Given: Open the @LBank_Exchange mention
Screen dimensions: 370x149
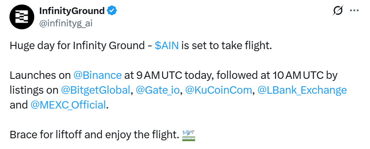Looking at the screenshot, I should (302, 90).
